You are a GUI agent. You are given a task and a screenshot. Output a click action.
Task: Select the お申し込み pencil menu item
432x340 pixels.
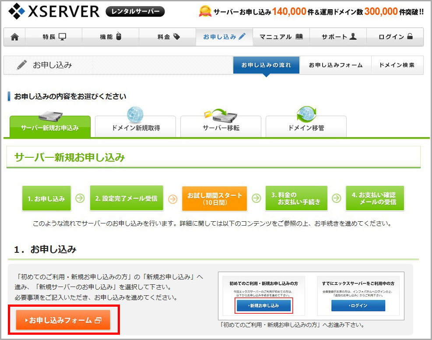click(224, 37)
